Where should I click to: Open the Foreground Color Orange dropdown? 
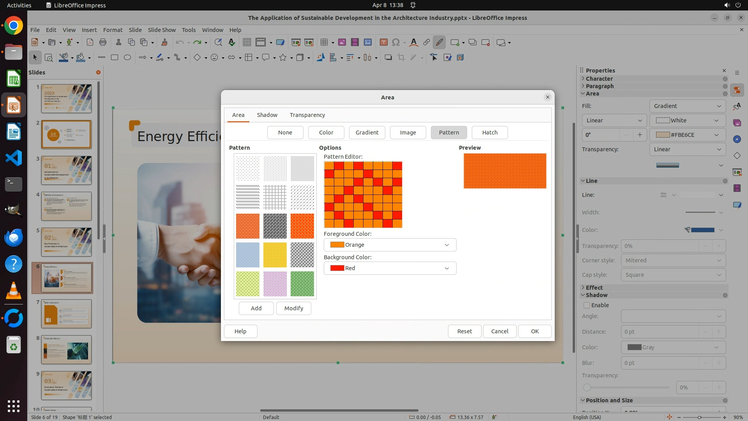click(390, 245)
